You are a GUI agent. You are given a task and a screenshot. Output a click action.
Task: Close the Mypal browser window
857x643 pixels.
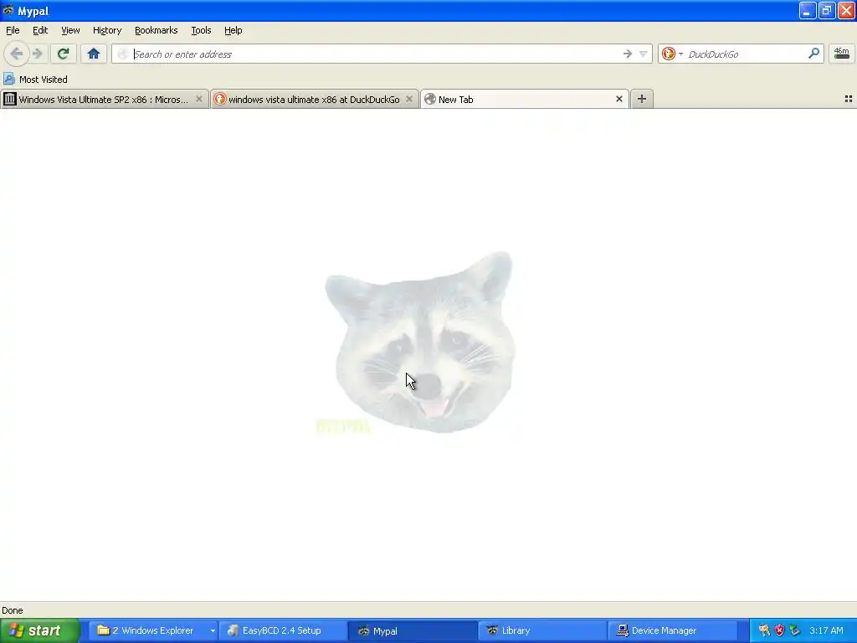pyautogui.click(x=846, y=10)
